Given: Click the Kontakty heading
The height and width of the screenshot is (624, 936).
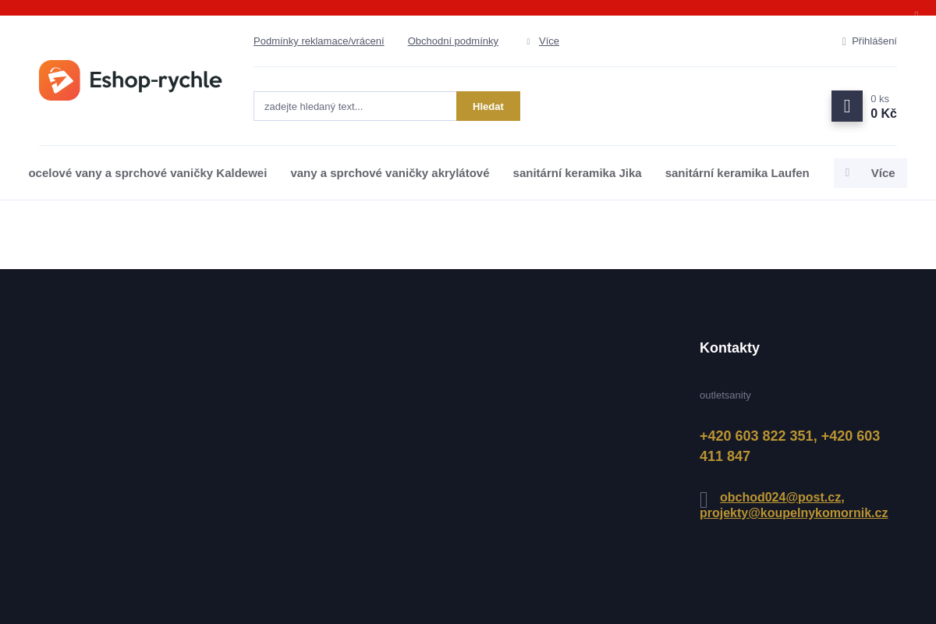Looking at the screenshot, I should (x=729, y=348).
